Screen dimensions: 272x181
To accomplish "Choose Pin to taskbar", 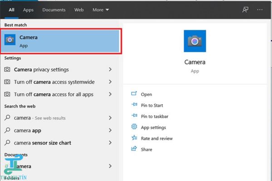I will [155, 116].
